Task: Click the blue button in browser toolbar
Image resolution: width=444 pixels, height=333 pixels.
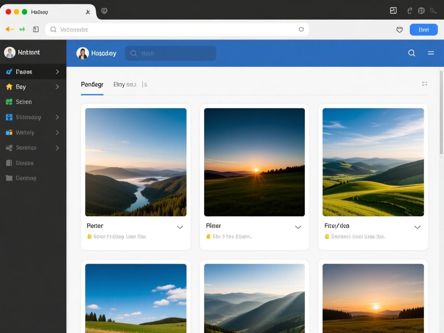Action: tap(423, 30)
